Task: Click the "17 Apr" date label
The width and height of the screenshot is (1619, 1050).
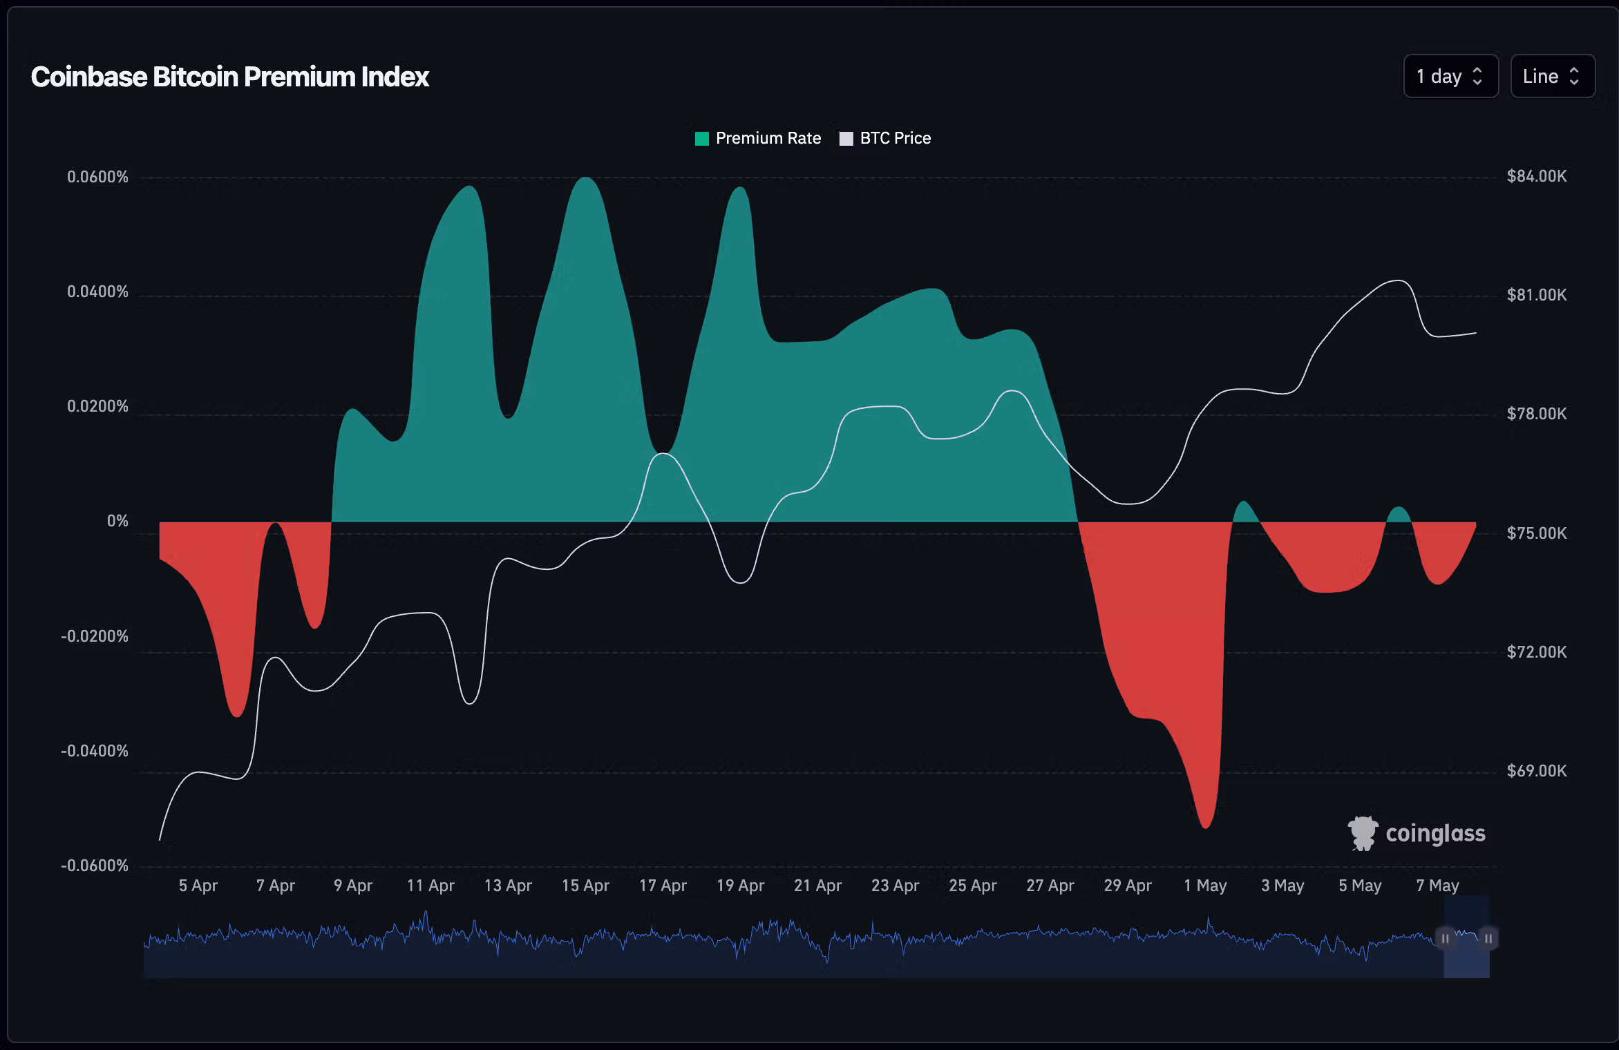Action: pos(663,886)
